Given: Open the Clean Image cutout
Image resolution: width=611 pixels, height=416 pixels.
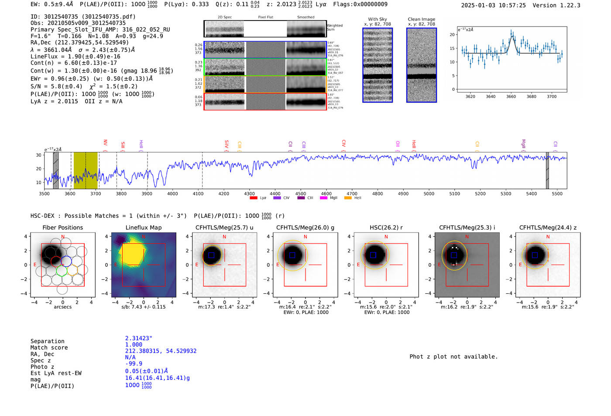Looking at the screenshot, I should point(422,65).
